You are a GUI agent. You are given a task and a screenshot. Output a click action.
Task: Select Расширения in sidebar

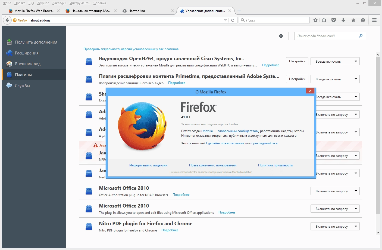point(34,53)
